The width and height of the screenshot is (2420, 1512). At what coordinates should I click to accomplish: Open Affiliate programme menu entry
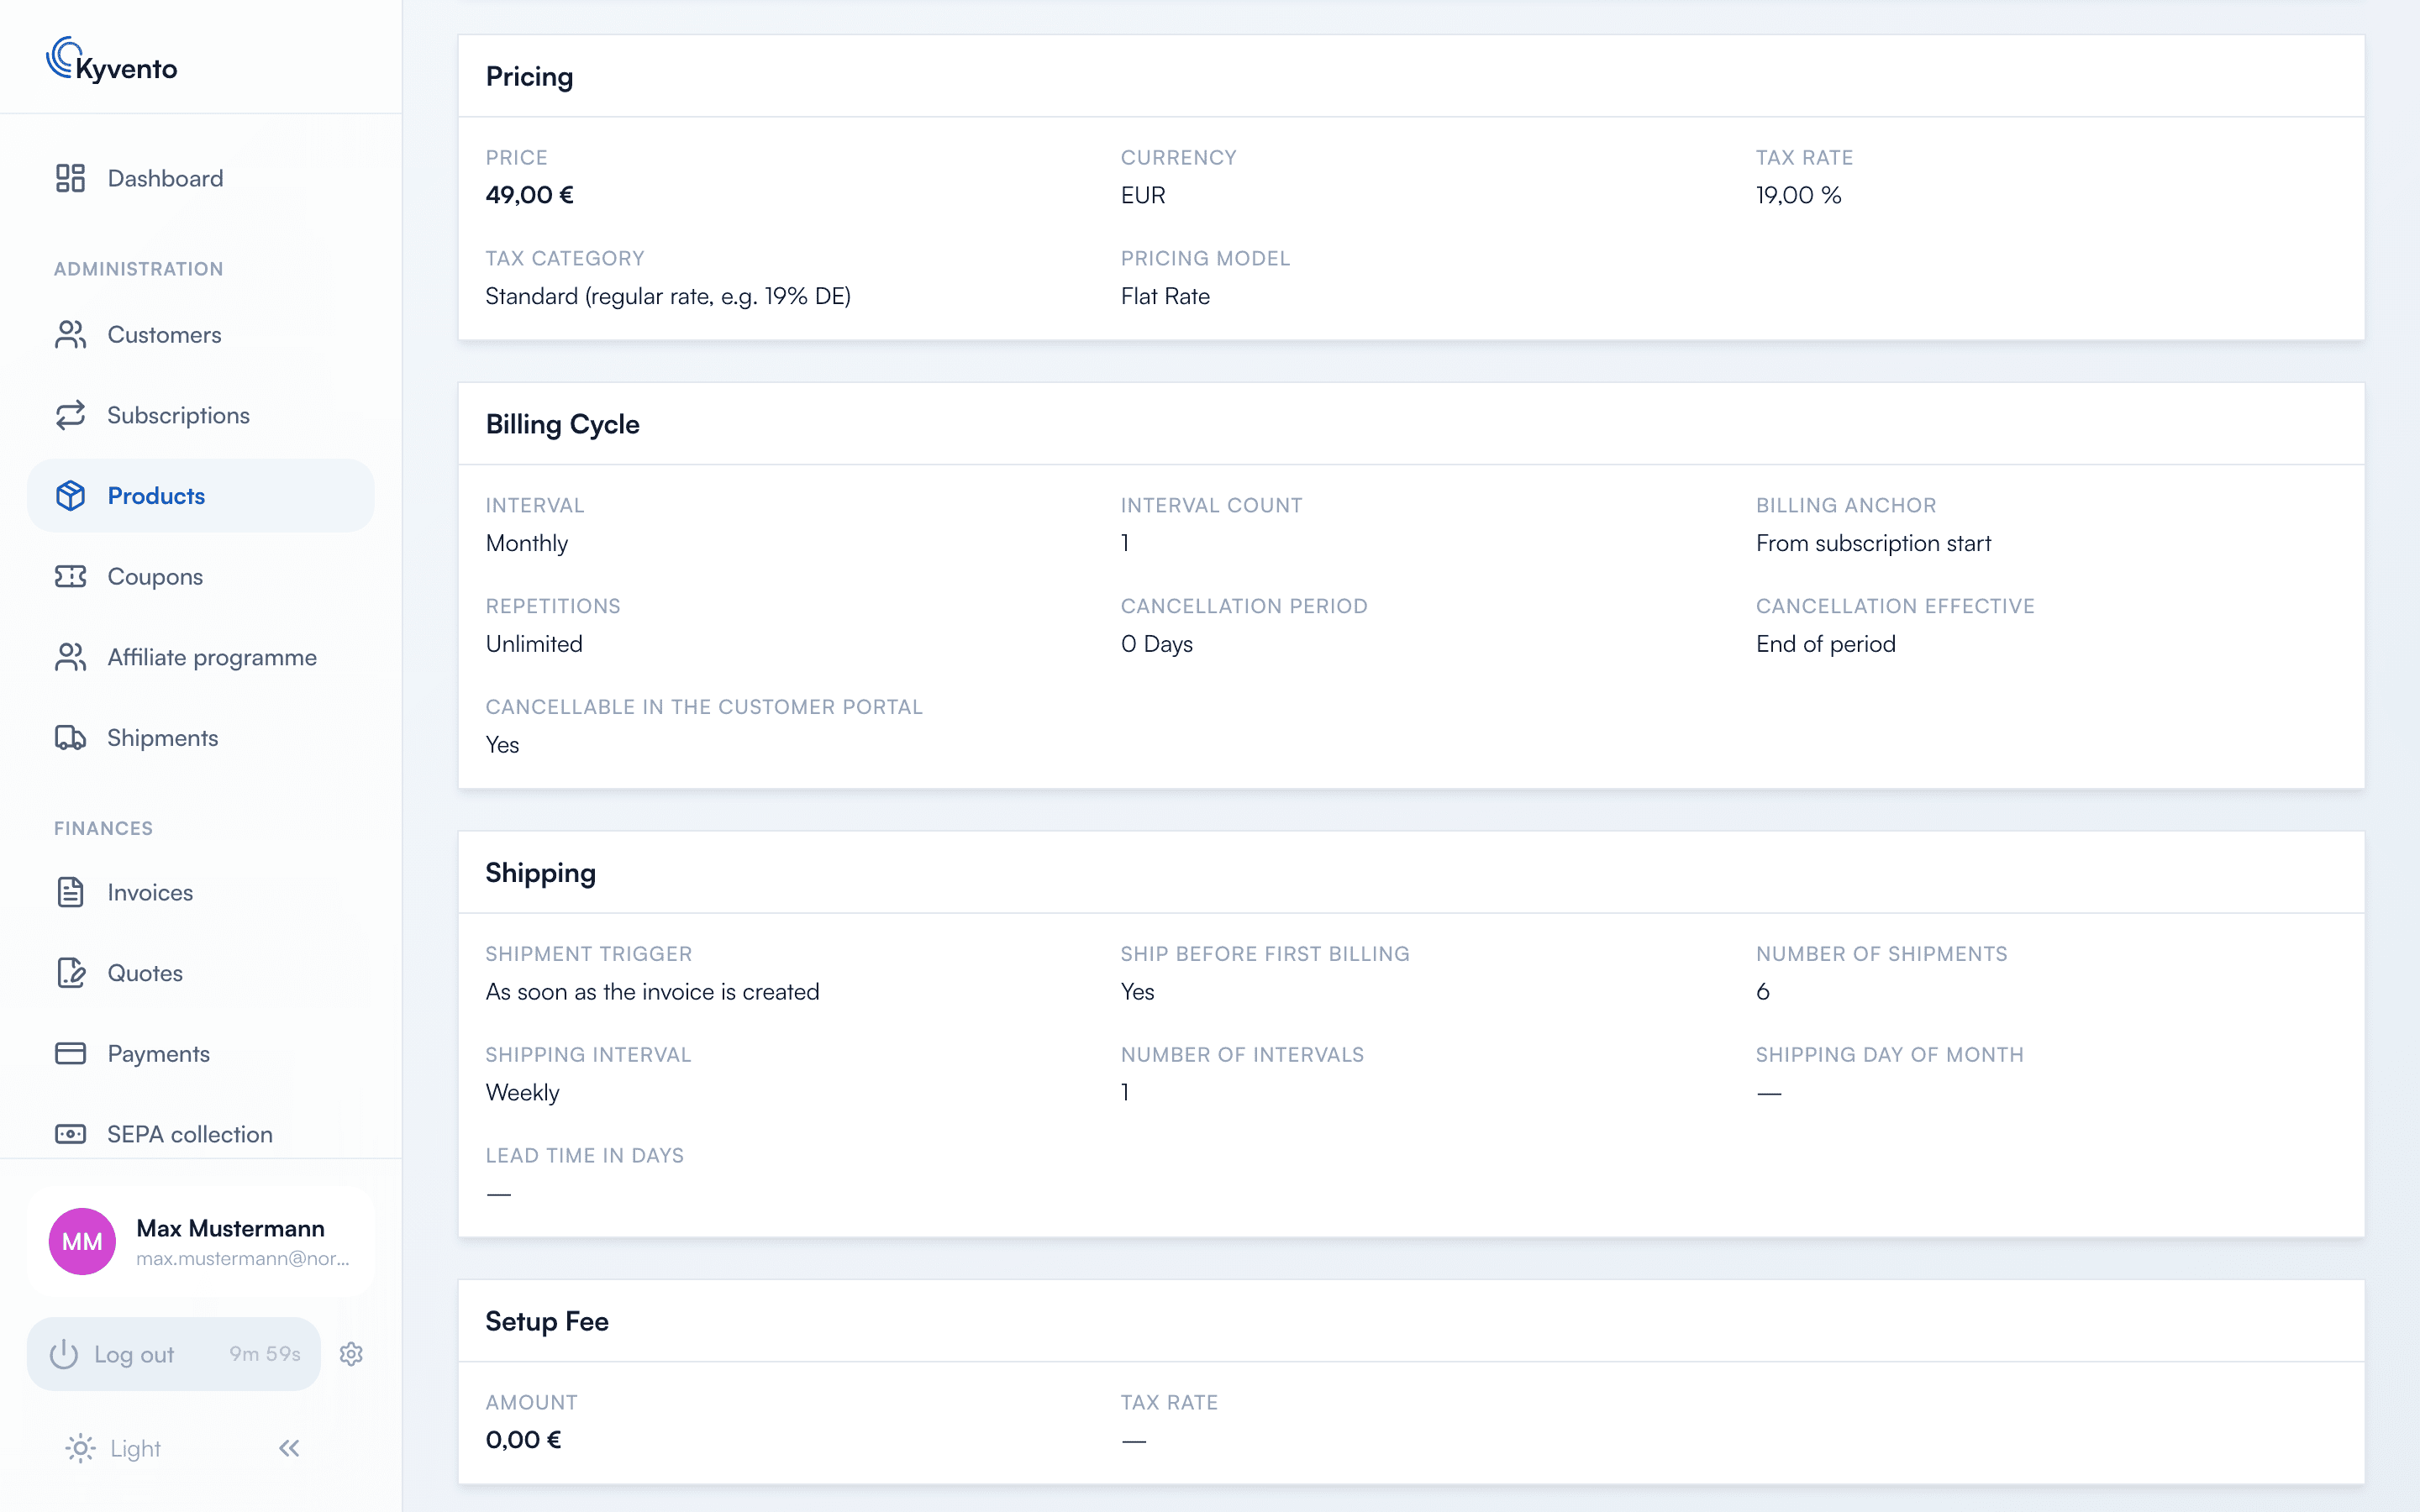[x=201, y=657]
